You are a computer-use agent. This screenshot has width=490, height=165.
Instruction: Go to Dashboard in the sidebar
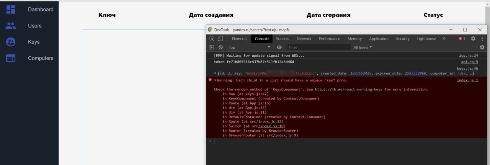41,10
